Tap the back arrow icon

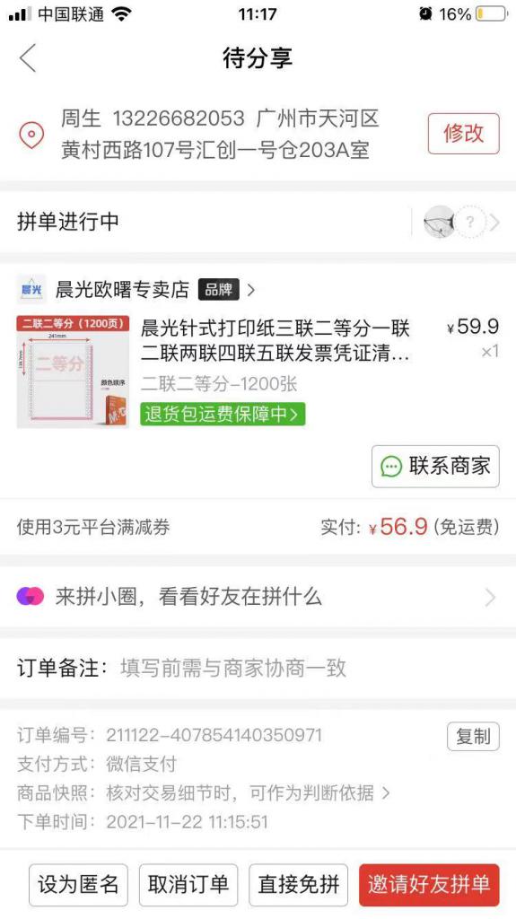pyautogui.click(x=28, y=58)
